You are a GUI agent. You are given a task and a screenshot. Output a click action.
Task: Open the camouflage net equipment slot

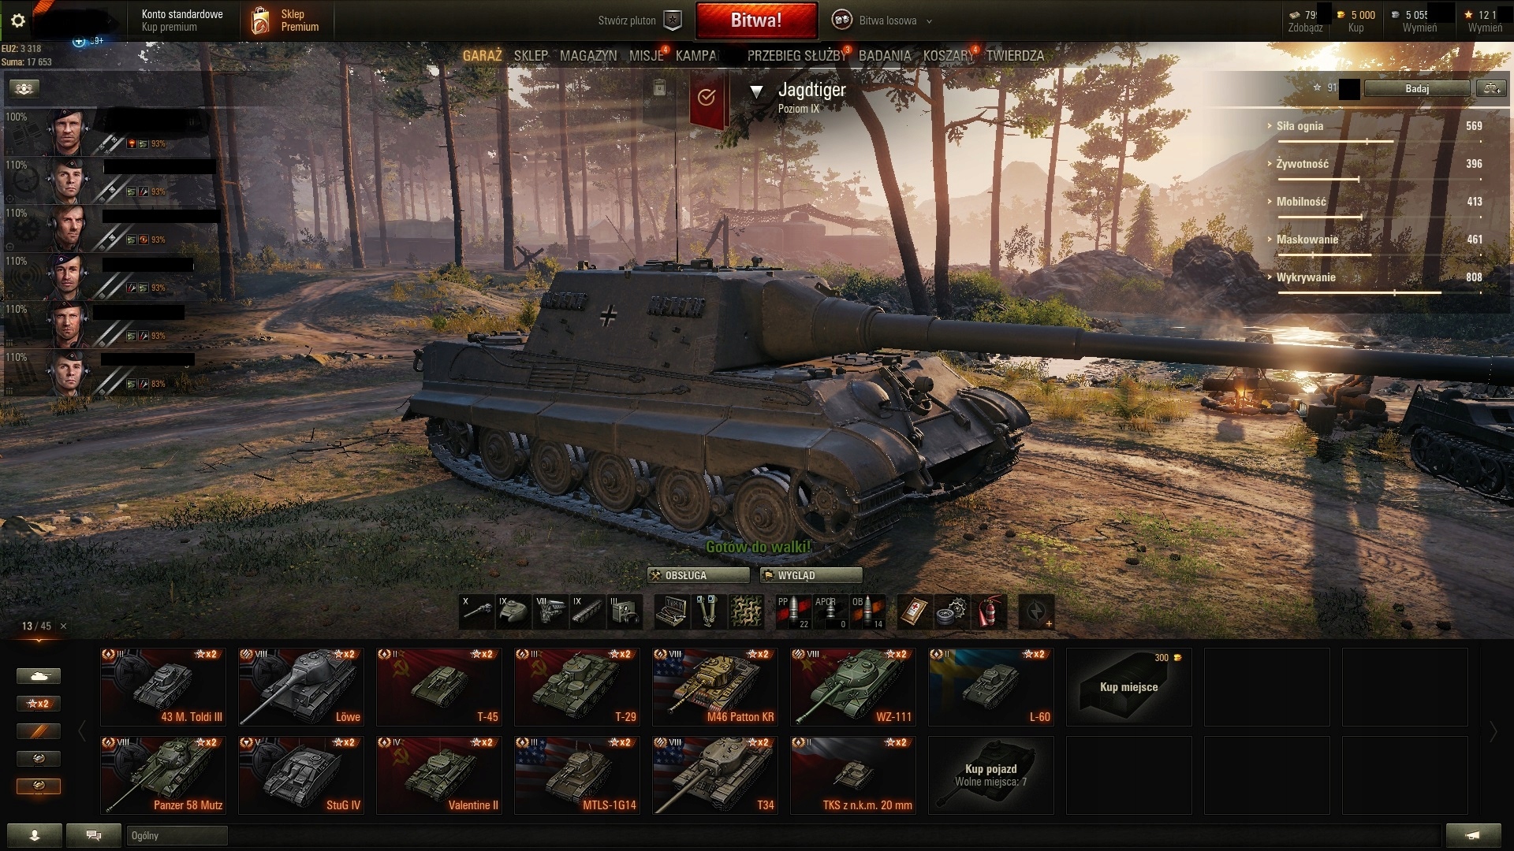pyautogui.click(x=745, y=611)
